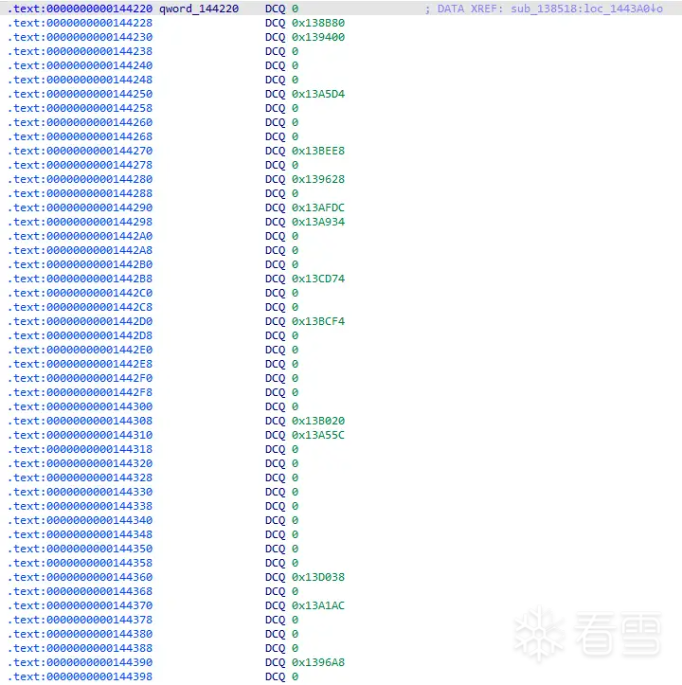This screenshot has width=682, height=685.
Task: Select the value 0x13A5D4
Action: [x=318, y=94]
